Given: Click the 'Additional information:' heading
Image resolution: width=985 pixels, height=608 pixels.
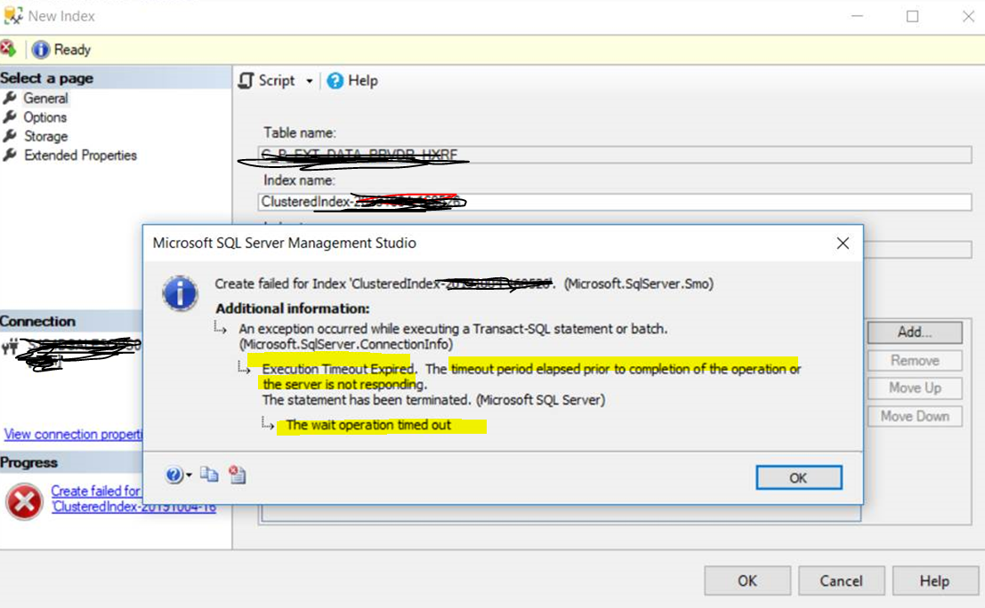Looking at the screenshot, I should [293, 308].
